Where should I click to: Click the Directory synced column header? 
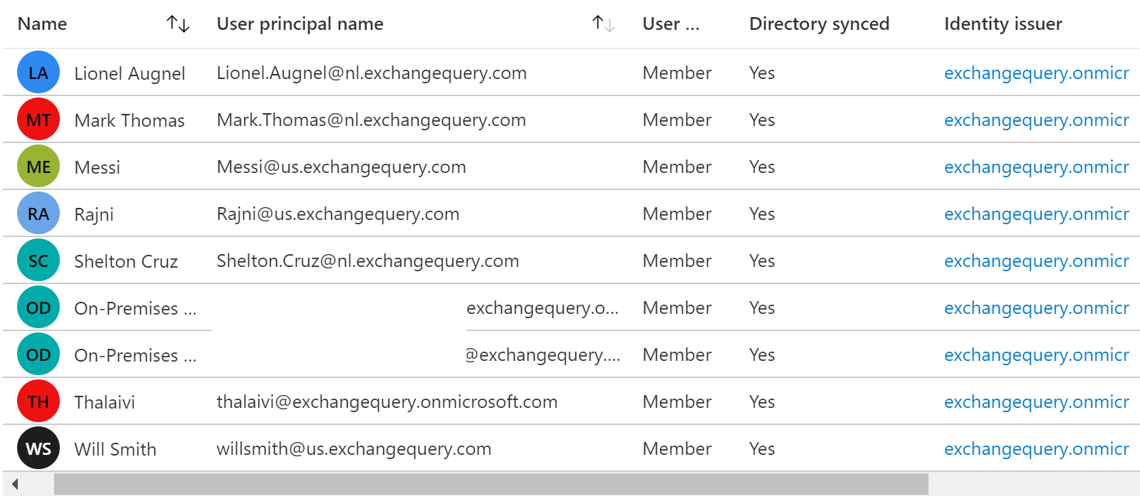[x=819, y=24]
